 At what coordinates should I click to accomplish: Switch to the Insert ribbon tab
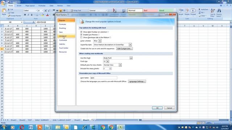(x=19, y=6)
